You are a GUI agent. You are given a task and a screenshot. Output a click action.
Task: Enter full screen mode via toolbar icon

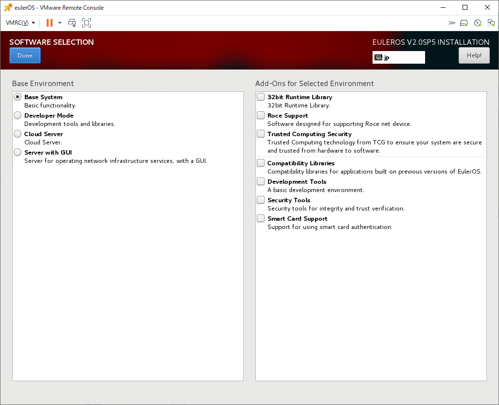pyautogui.click(x=87, y=23)
